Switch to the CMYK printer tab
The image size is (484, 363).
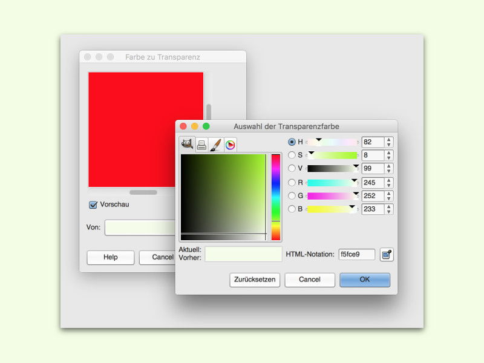(x=201, y=145)
